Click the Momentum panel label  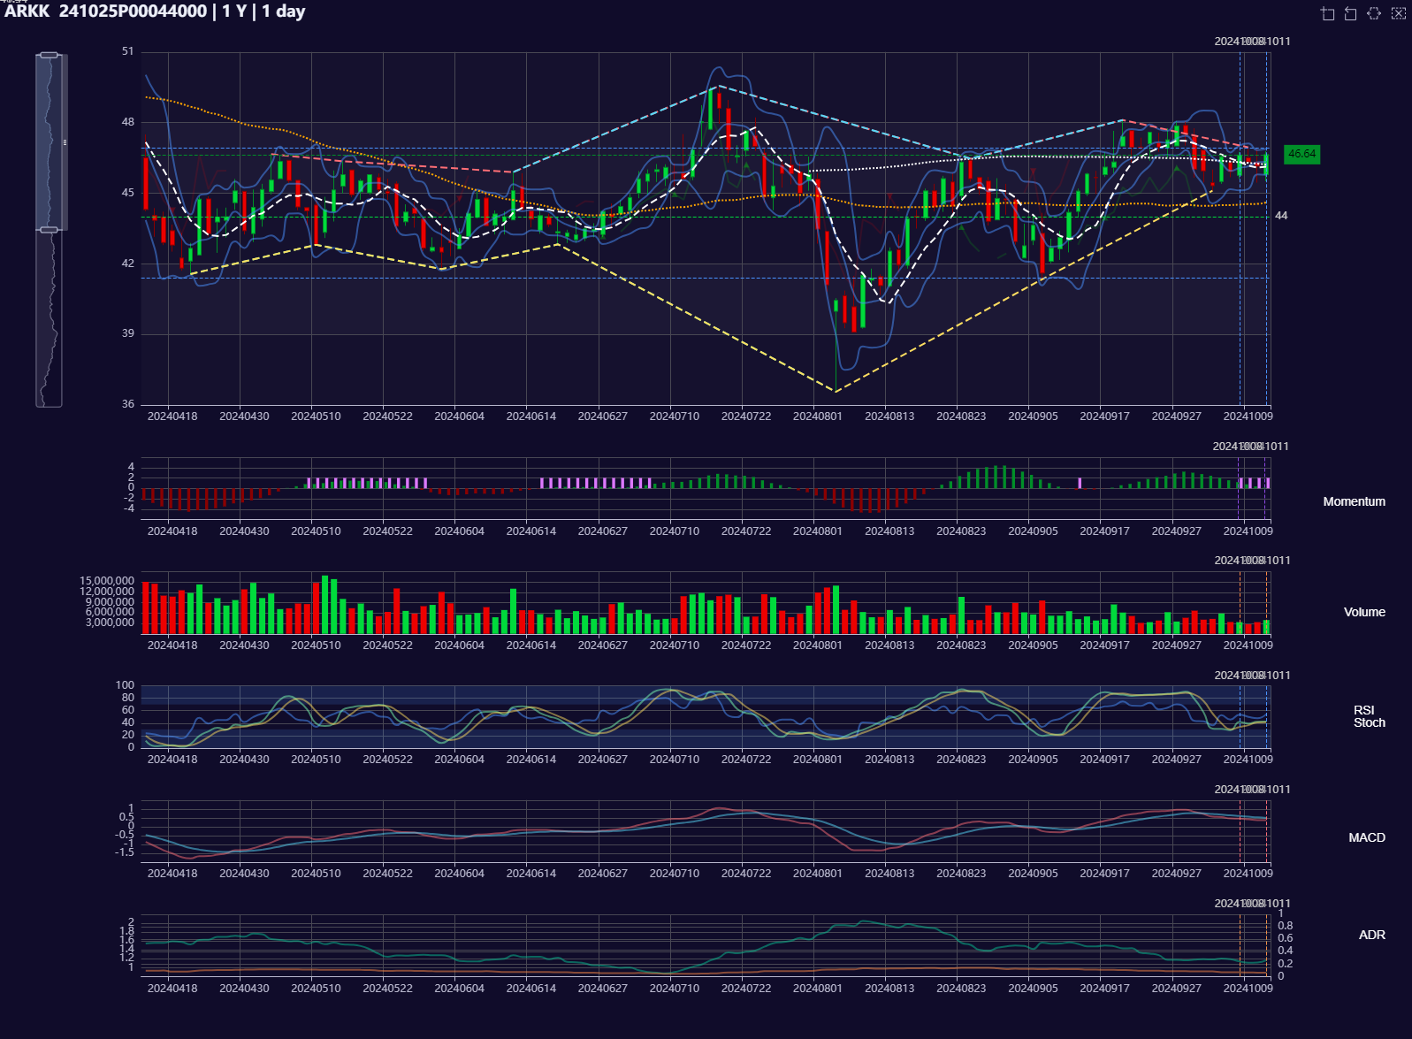[1354, 501]
